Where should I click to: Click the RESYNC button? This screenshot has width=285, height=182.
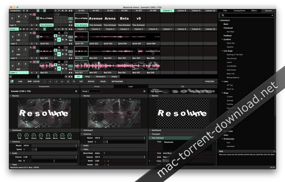(91, 81)
